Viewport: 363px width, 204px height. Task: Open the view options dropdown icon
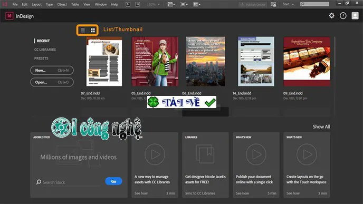(x=171, y=4)
